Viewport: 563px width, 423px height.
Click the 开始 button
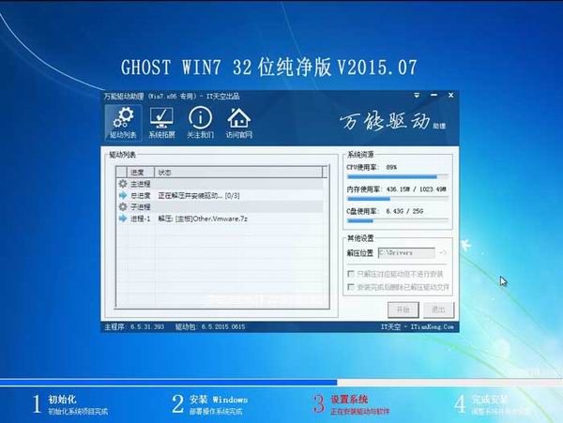[x=403, y=310]
